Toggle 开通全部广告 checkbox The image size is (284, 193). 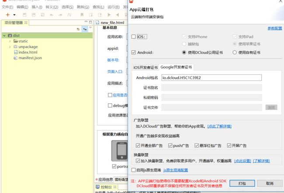(138, 145)
